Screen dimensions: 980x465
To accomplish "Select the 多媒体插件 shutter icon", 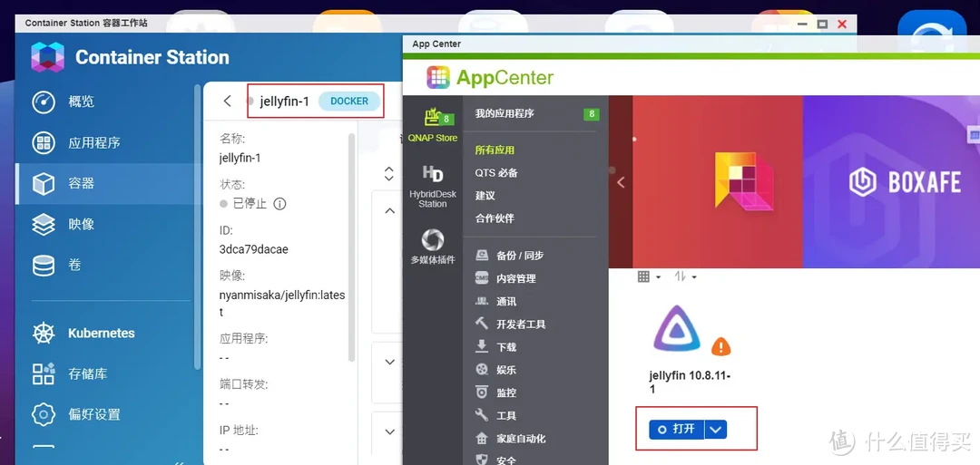I will click(433, 240).
